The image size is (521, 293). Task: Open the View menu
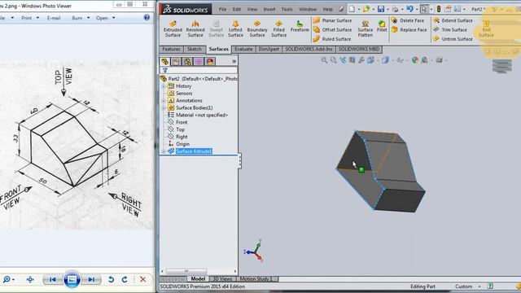tap(252, 9)
